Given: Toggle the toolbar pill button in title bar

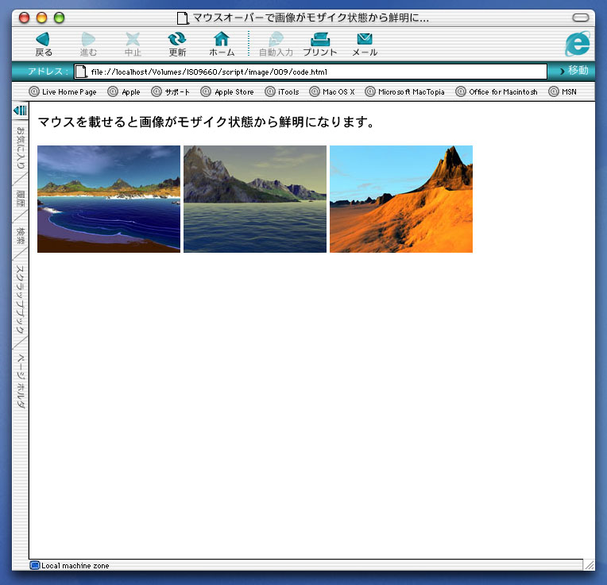Looking at the screenshot, I should tap(581, 17).
